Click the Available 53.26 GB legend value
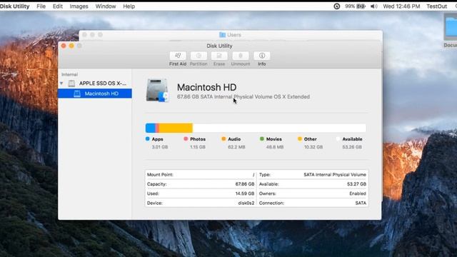 pos(352,147)
